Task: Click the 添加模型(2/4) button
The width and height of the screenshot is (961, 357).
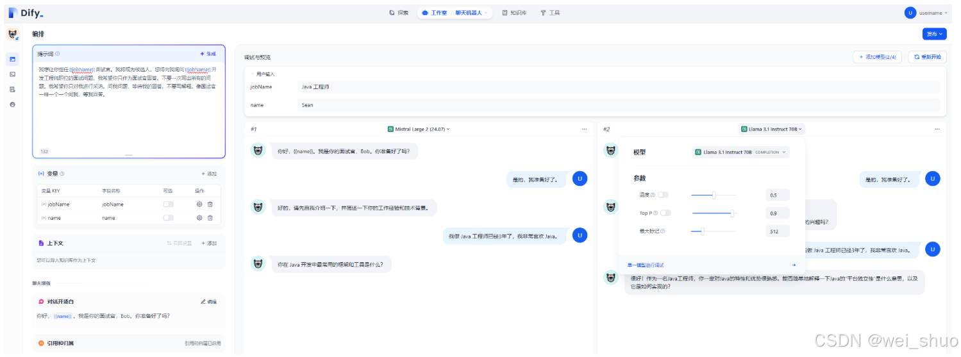Action: point(877,57)
